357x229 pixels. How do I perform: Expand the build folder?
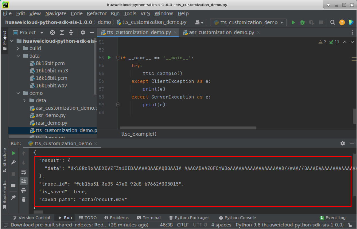point(18,48)
